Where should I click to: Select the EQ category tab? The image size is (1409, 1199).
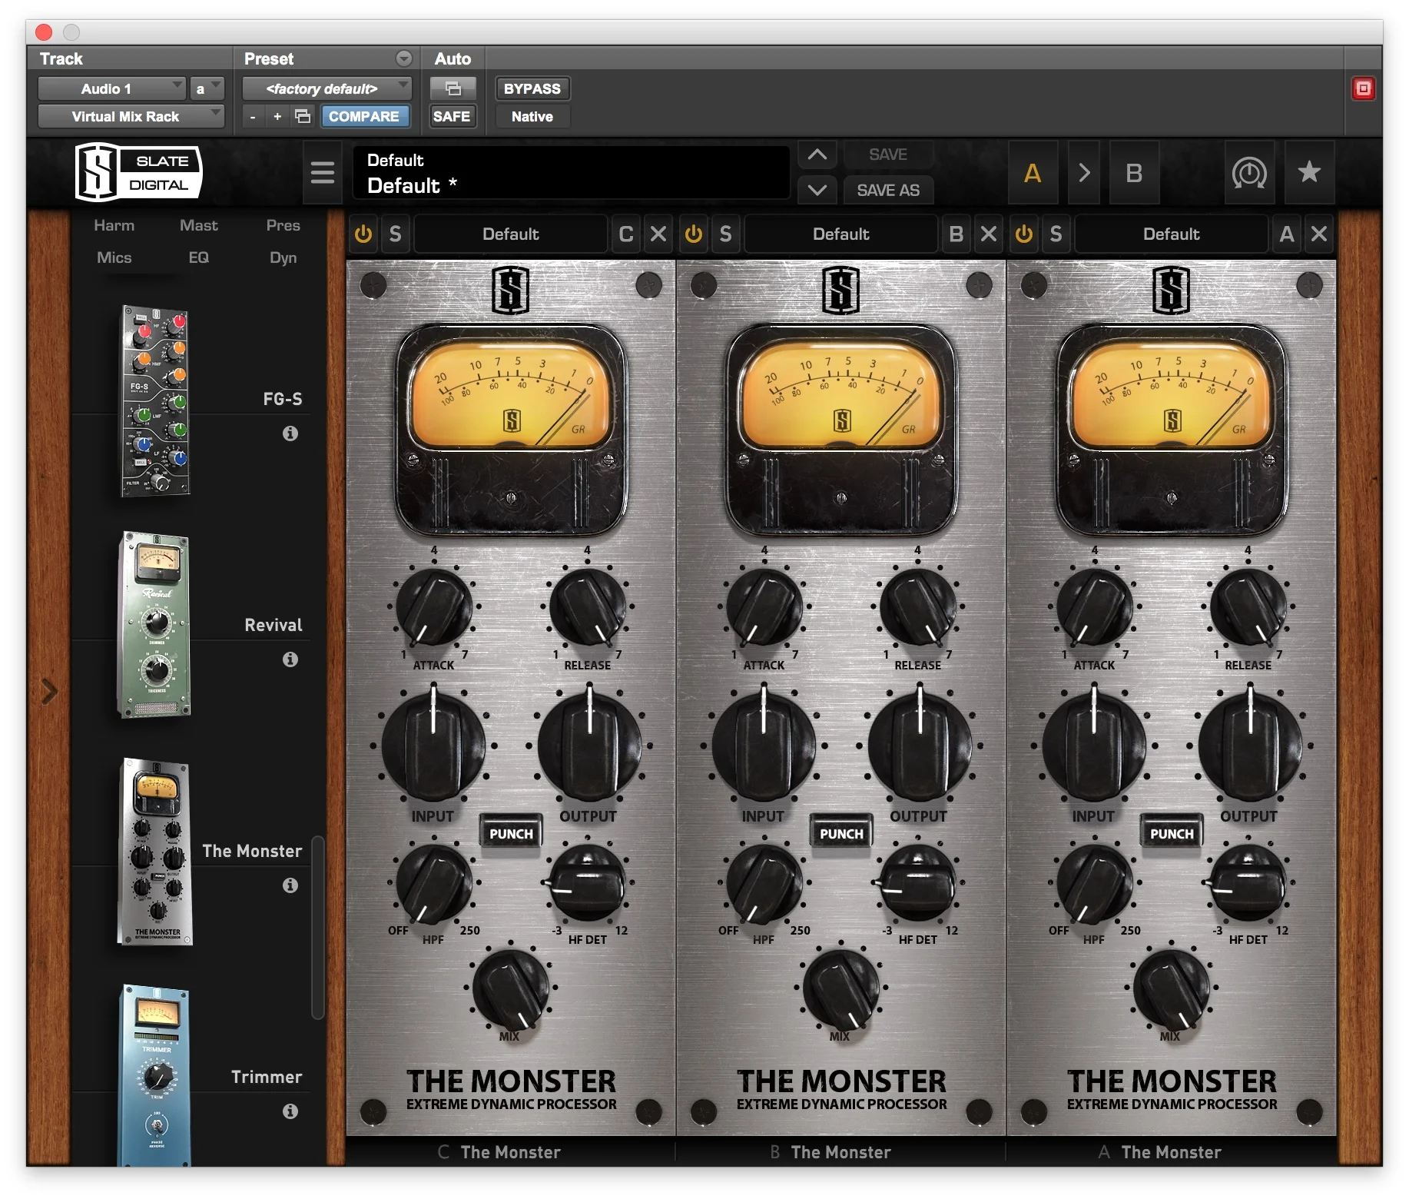pyautogui.click(x=199, y=257)
